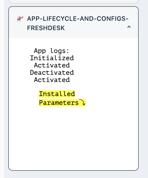This screenshot has height=178, width=148.
Task: Click the blank header space above the title
Action: [73, 11]
